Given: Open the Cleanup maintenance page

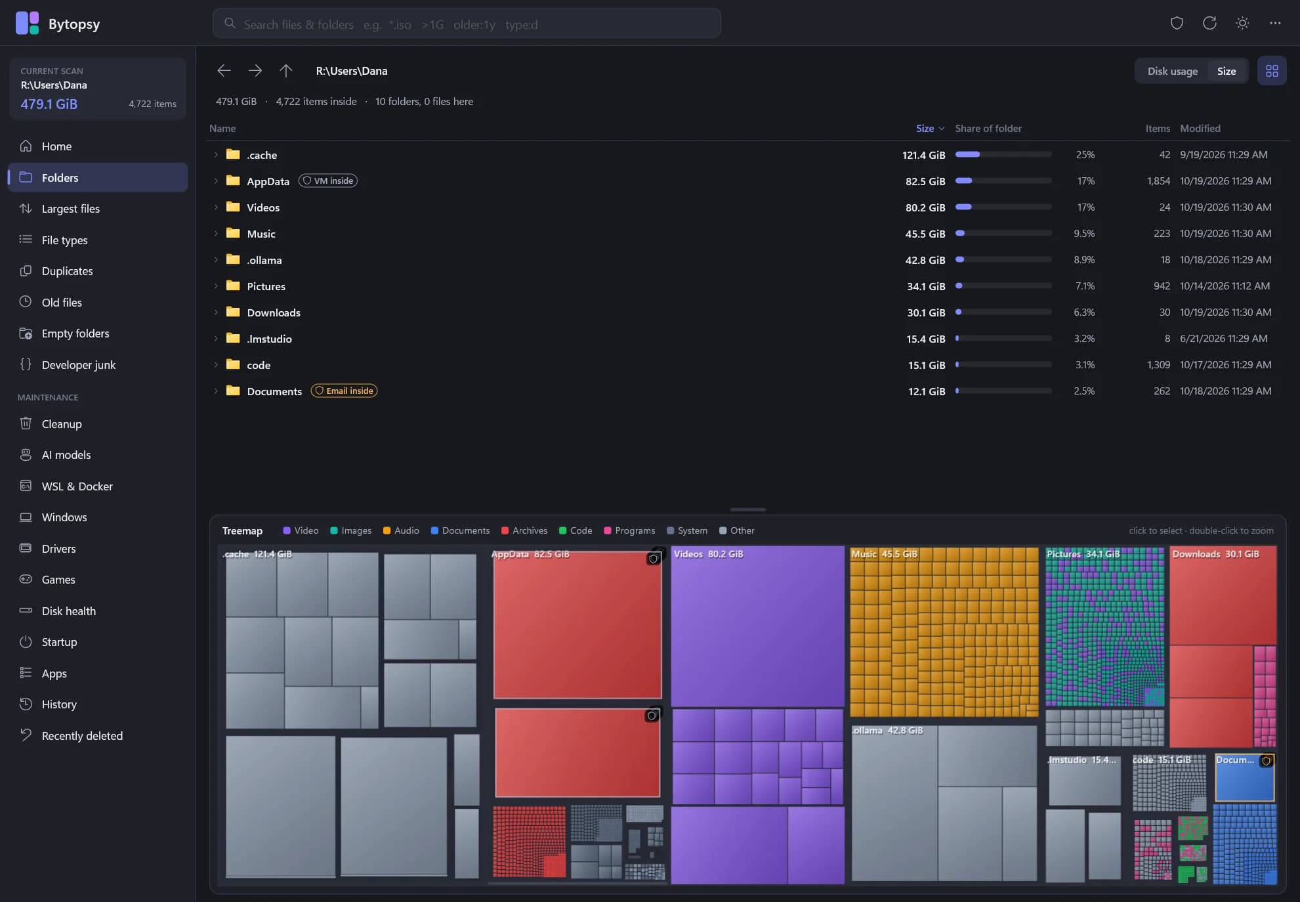Looking at the screenshot, I should [x=98, y=424].
